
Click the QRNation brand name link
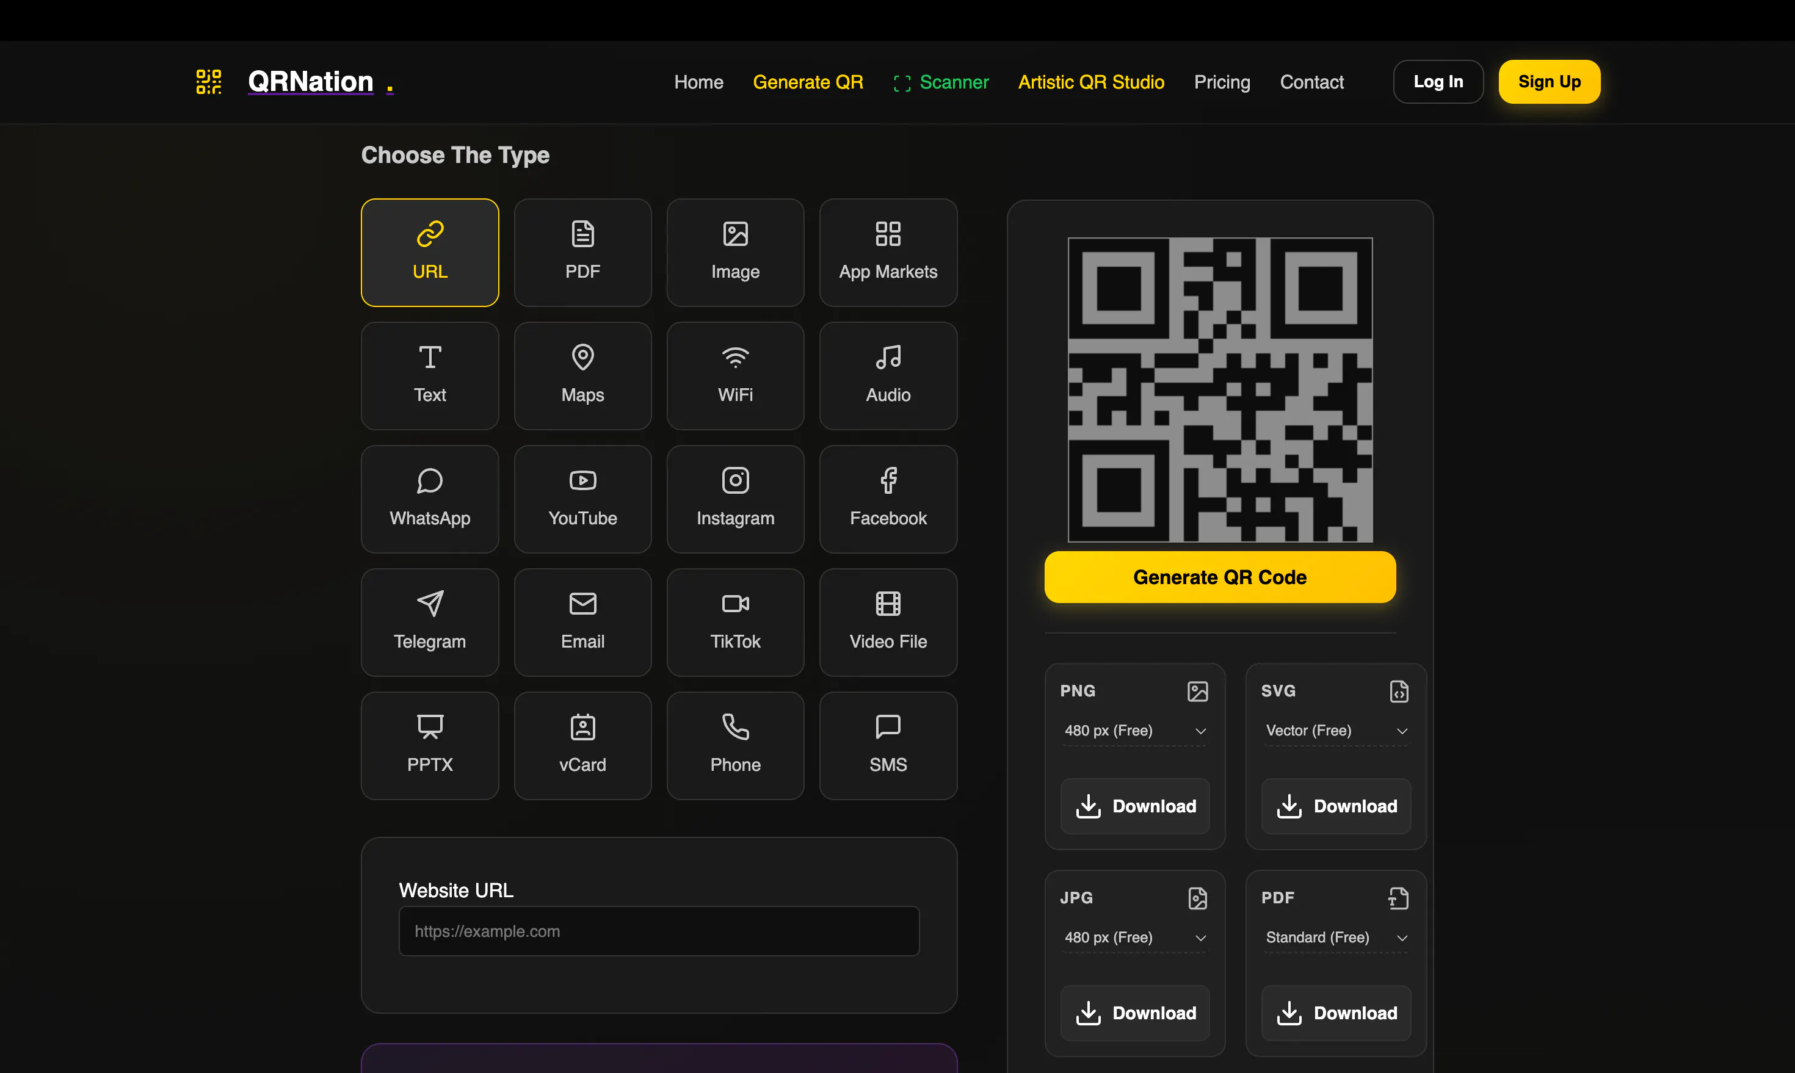coord(311,82)
